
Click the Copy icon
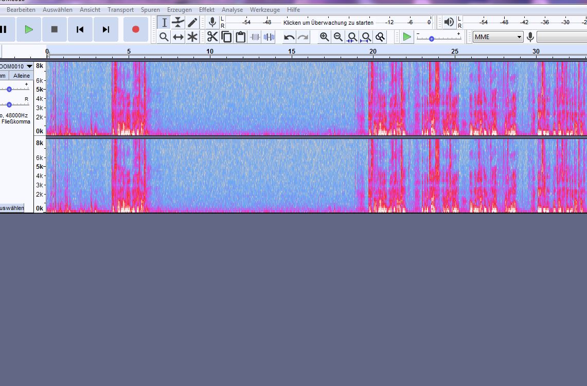coord(226,37)
